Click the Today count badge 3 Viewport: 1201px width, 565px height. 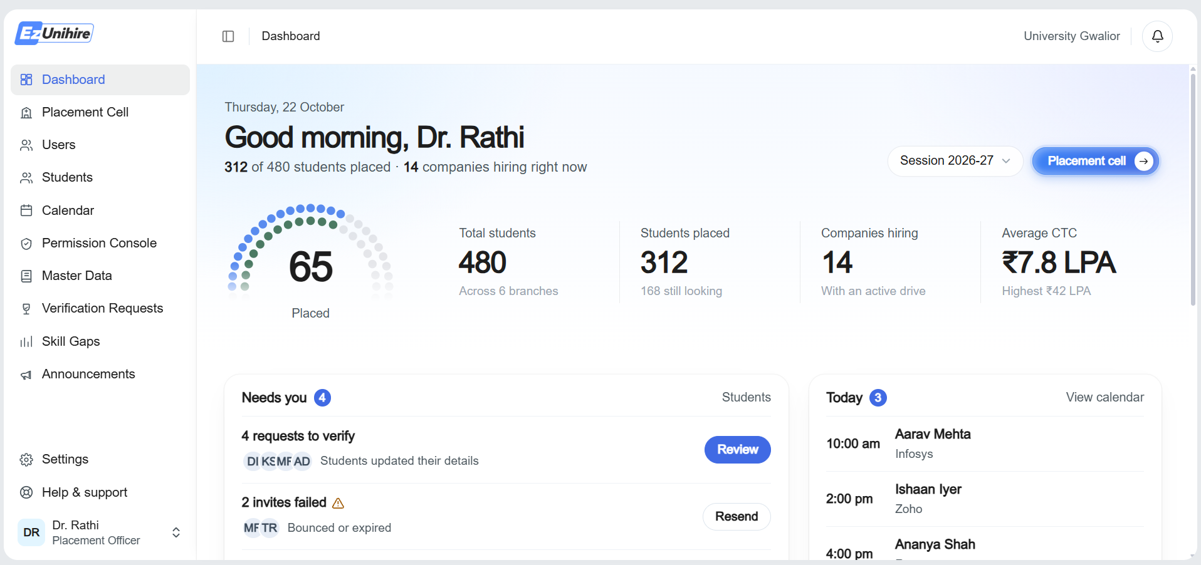(878, 398)
